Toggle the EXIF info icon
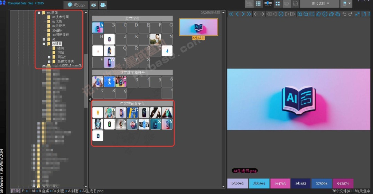Image resolution: width=373 pixels, height=194 pixels. click(296, 3)
